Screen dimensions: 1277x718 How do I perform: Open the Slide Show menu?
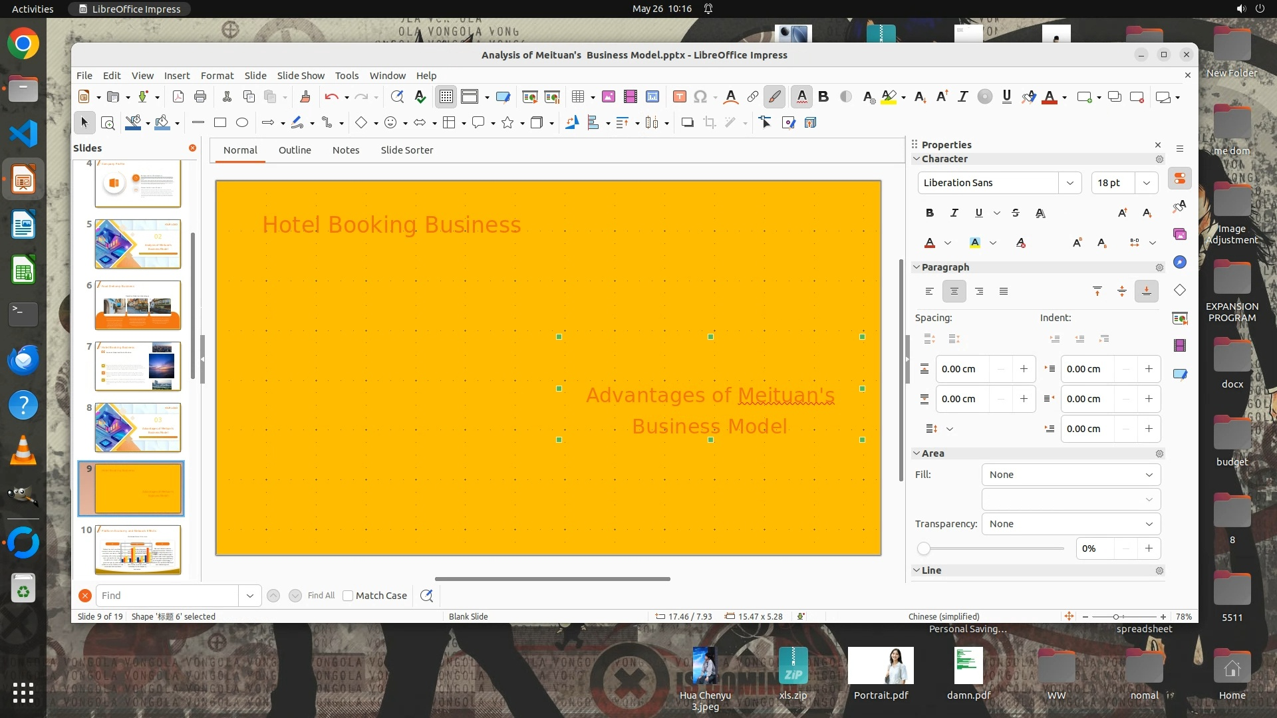point(301,76)
